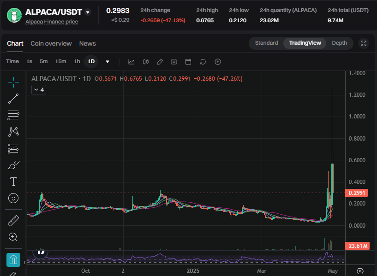Activate the zoom in tool
Screen dimensions: 377x276
[x=13, y=237]
